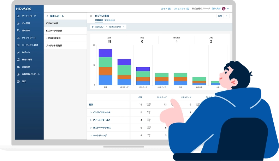Click the 編集 button

[x=220, y=16]
